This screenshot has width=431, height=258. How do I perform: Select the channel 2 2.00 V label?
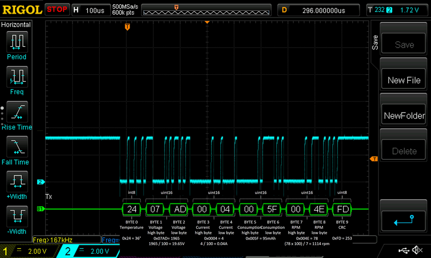click(99, 251)
